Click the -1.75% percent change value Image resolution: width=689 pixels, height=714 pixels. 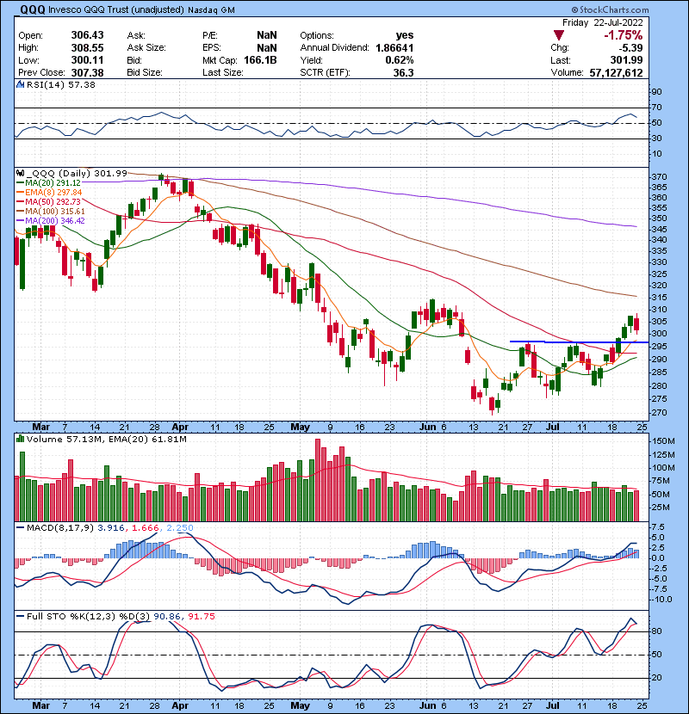coord(623,35)
